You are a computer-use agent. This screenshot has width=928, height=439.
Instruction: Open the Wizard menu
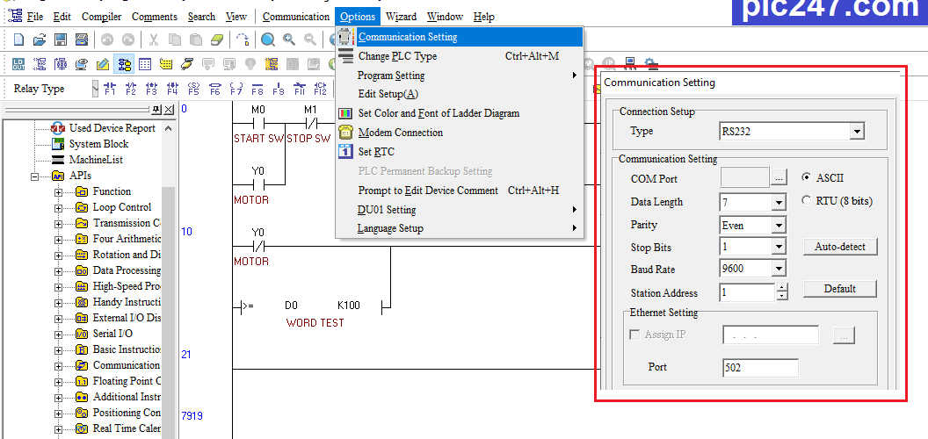click(402, 17)
